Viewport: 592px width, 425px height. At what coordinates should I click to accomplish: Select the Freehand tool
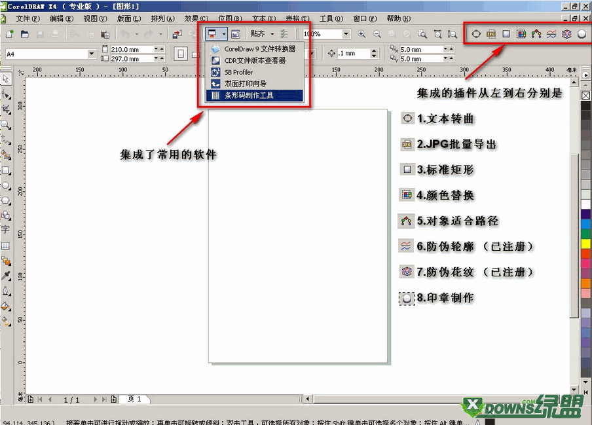click(6, 139)
